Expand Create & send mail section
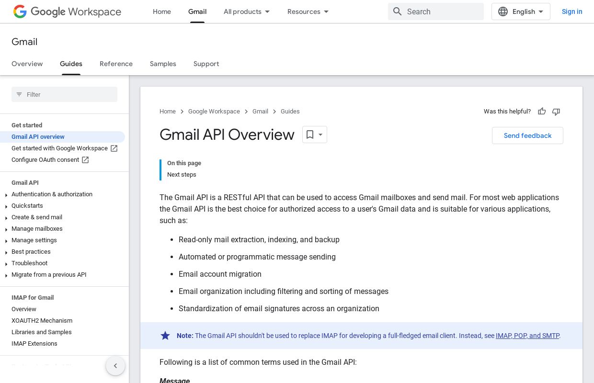Image resolution: width=594 pixels, height=383 pixels. (x=6, y=218)
